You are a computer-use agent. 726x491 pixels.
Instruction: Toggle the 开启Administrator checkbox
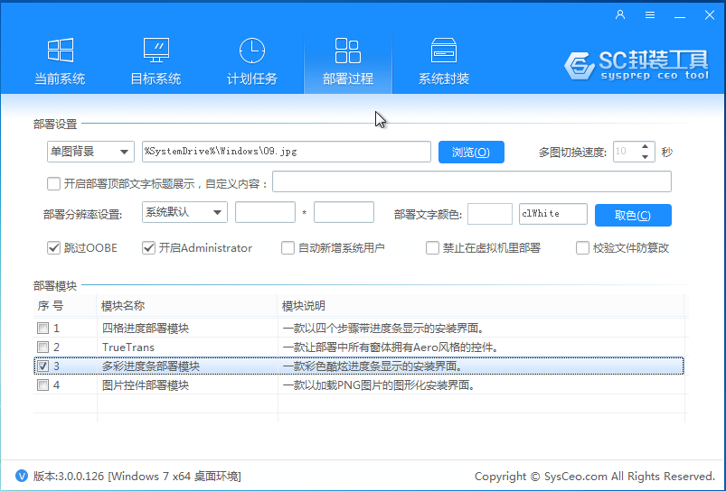point(148,248)
